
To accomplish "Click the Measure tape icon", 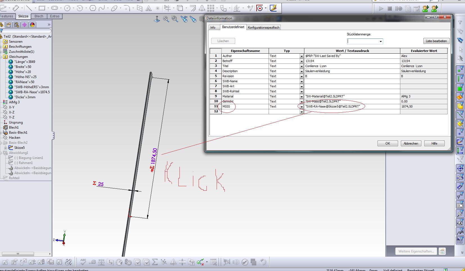I will (x=92, y=262).
